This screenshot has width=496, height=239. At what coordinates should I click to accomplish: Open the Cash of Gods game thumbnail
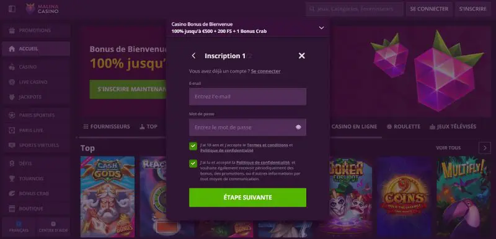(107, 197)
